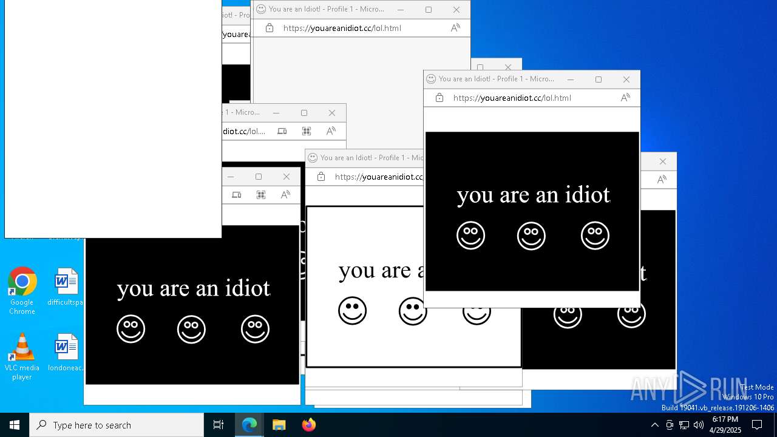This screenshot has width=777, height=437.
Task: Click the middle smiley on the front black page
Action: 531,235
